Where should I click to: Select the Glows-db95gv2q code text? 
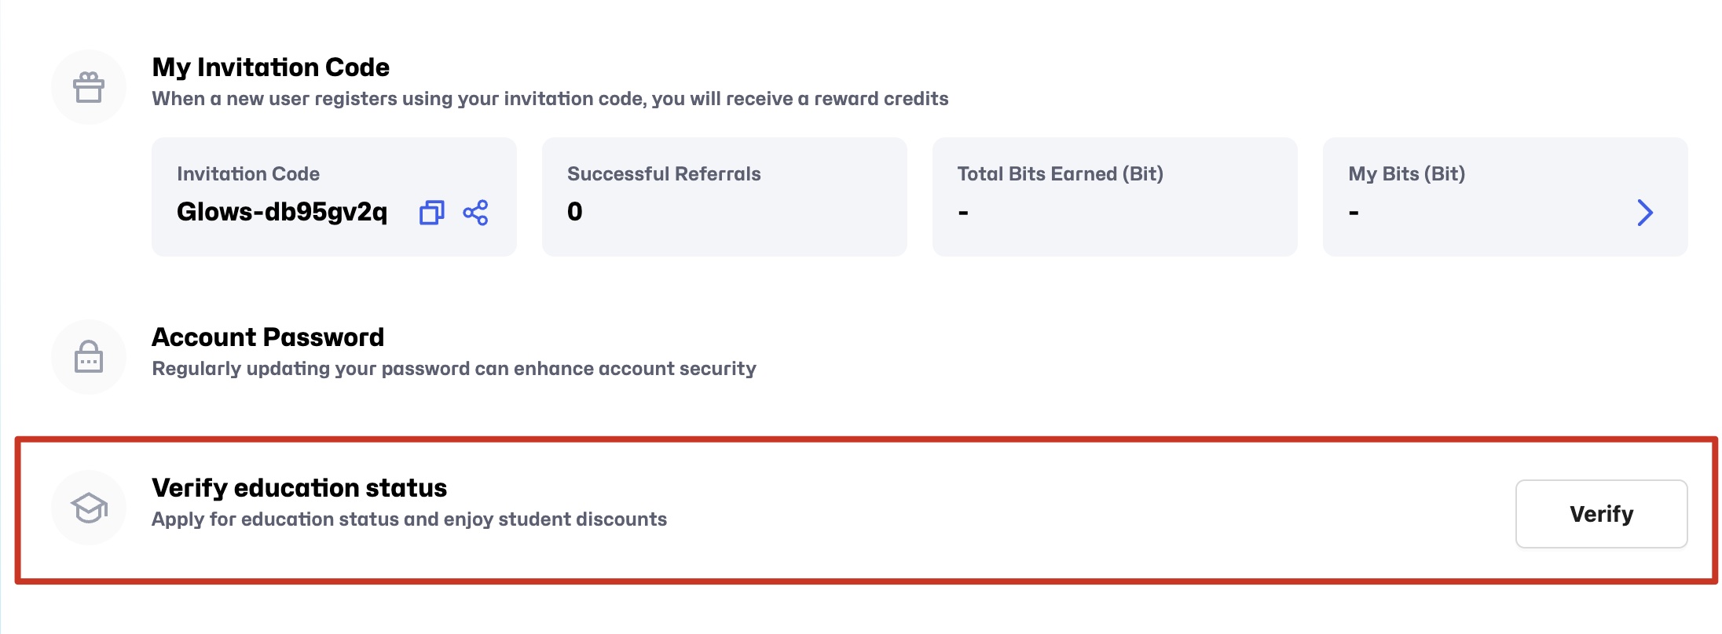pos(282,212)
